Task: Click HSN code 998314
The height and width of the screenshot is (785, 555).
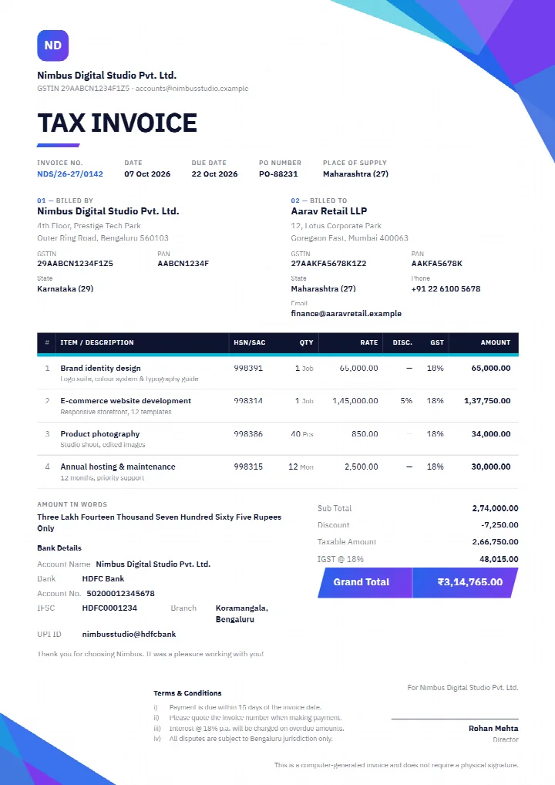Action: [248, 401]
